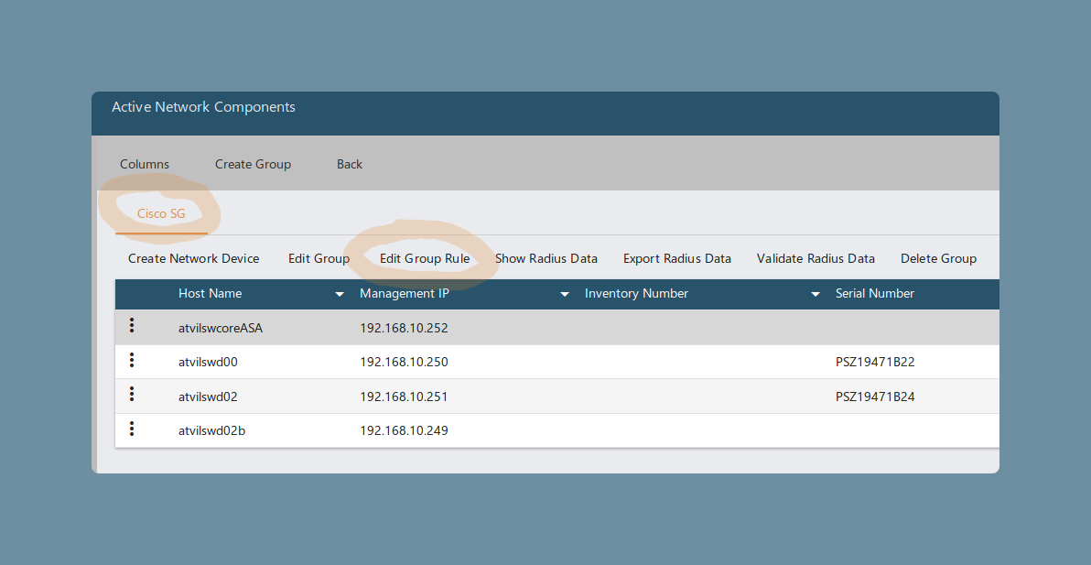Click Create Network Device

click(x=193, y=258)
